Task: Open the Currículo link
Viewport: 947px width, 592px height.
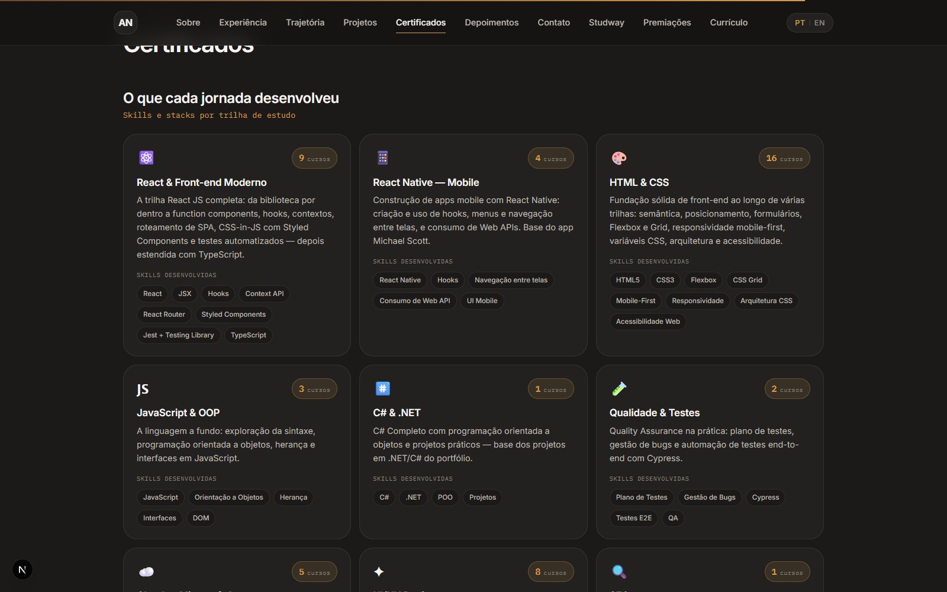Action: pos(729,22)
